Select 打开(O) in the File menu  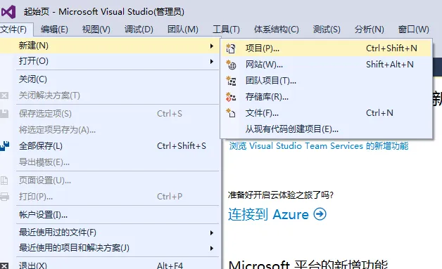[109, 61]
